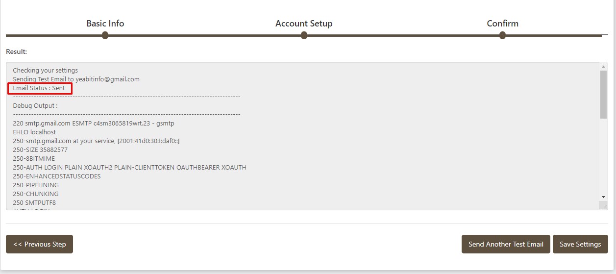Click the << Previous Step button
Image resolution: width=616 pixels, height=274 pixels.
[39, 244]
